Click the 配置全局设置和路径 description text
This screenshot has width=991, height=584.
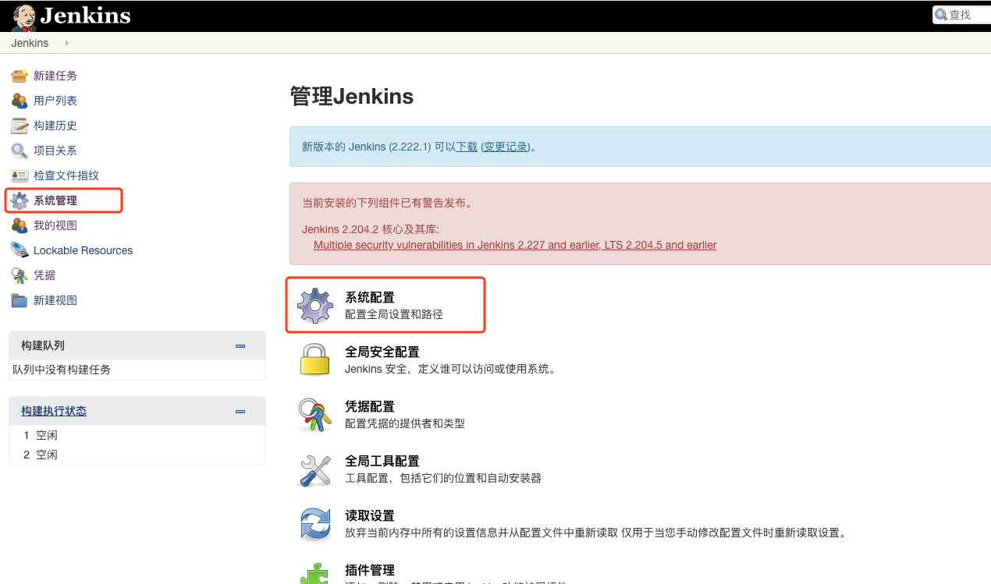click(394, 314)
